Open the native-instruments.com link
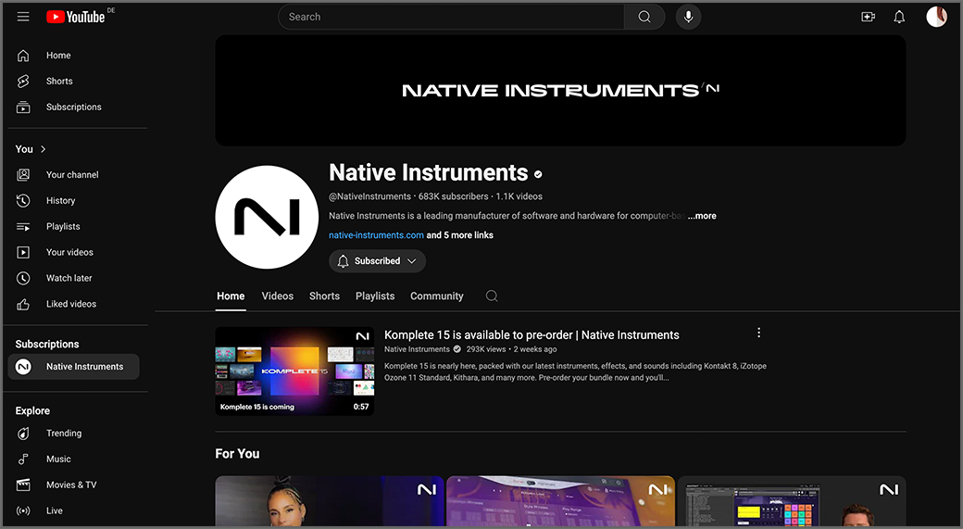 (376, 234)
